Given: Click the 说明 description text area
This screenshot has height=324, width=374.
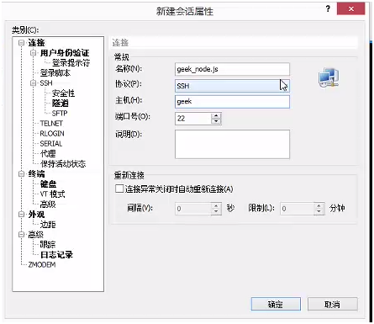Looking at the screenshot, I should pyautogui.click(x=232, y=144).
